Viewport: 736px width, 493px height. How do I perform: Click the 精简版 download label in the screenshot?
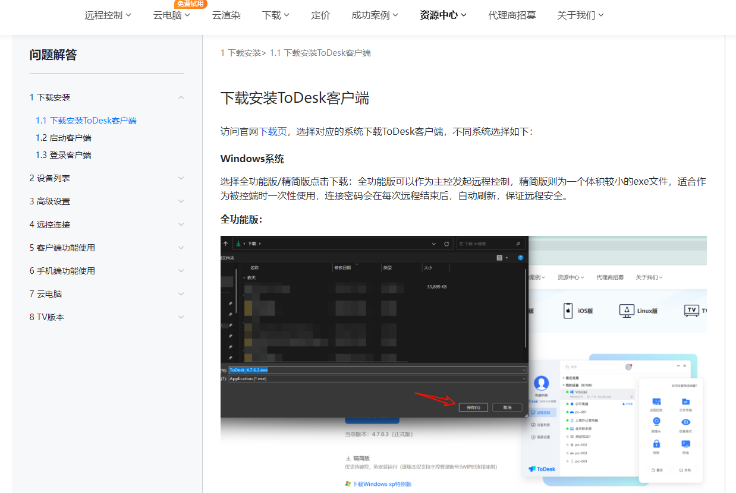(x=358, y=459)
